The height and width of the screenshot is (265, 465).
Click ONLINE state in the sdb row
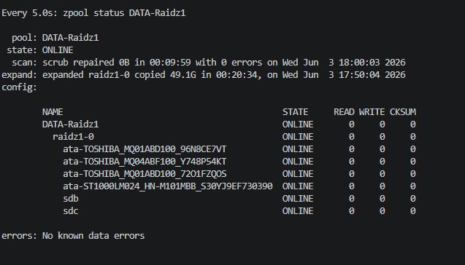coord(298,199)
